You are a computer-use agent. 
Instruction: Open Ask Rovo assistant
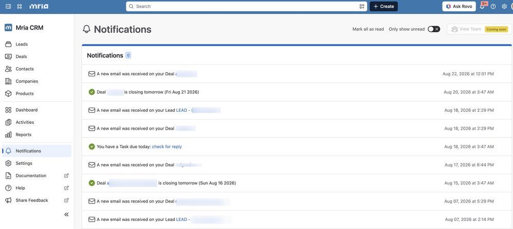(459, 6)
